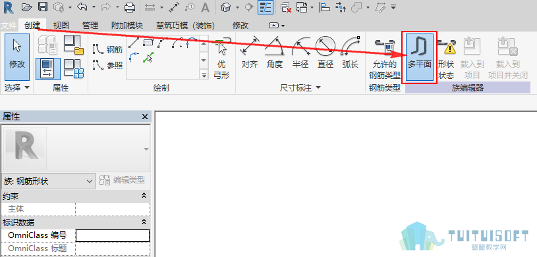Open the Switch Windows dropdown arrow
This screenshot has height=257, width=537.
point(312,7)
